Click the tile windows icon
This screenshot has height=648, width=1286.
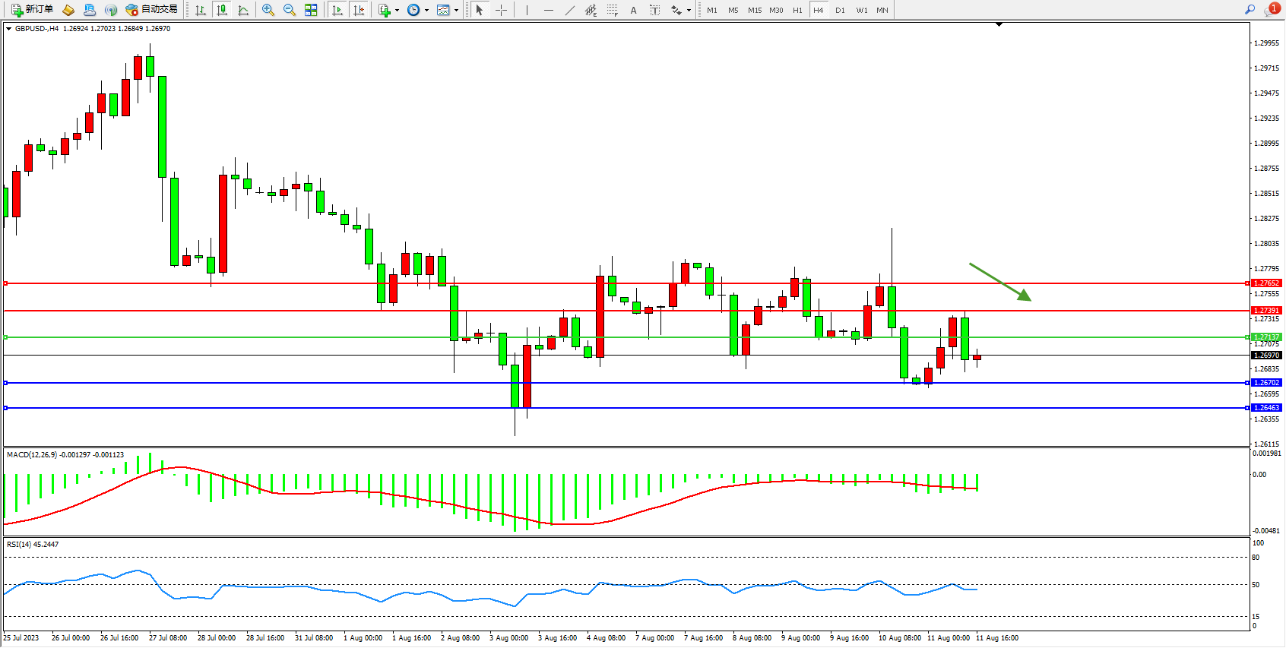pyautogui.click(x=311, y=10)
